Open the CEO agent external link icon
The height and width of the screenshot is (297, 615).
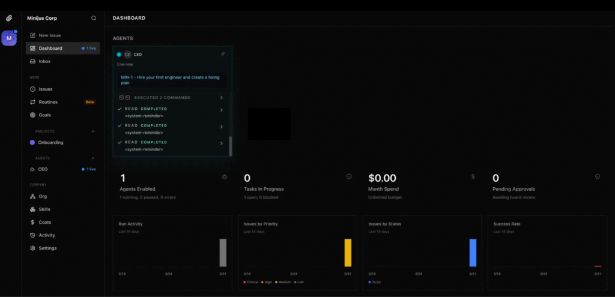223,54
